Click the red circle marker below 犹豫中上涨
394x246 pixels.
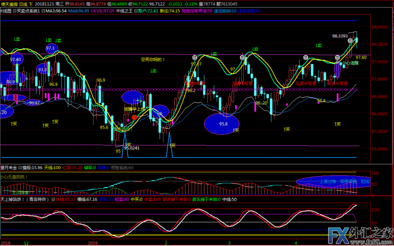click(134, 117)
